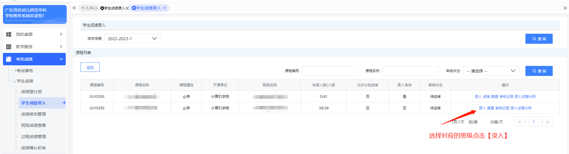The height and width of the screenshot is (154, 569).
Task: Click the 我的桌面 windows icon in sidebar
Action: [x=9, y=34]
